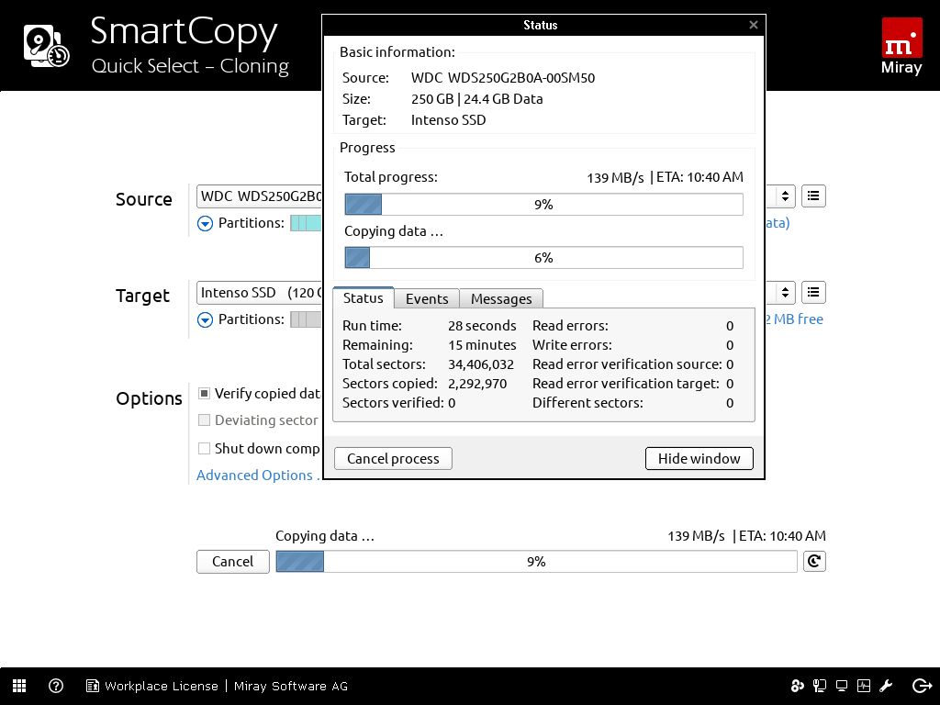Switch to the Messages tab
940x705 pixels.
[501, 298]
